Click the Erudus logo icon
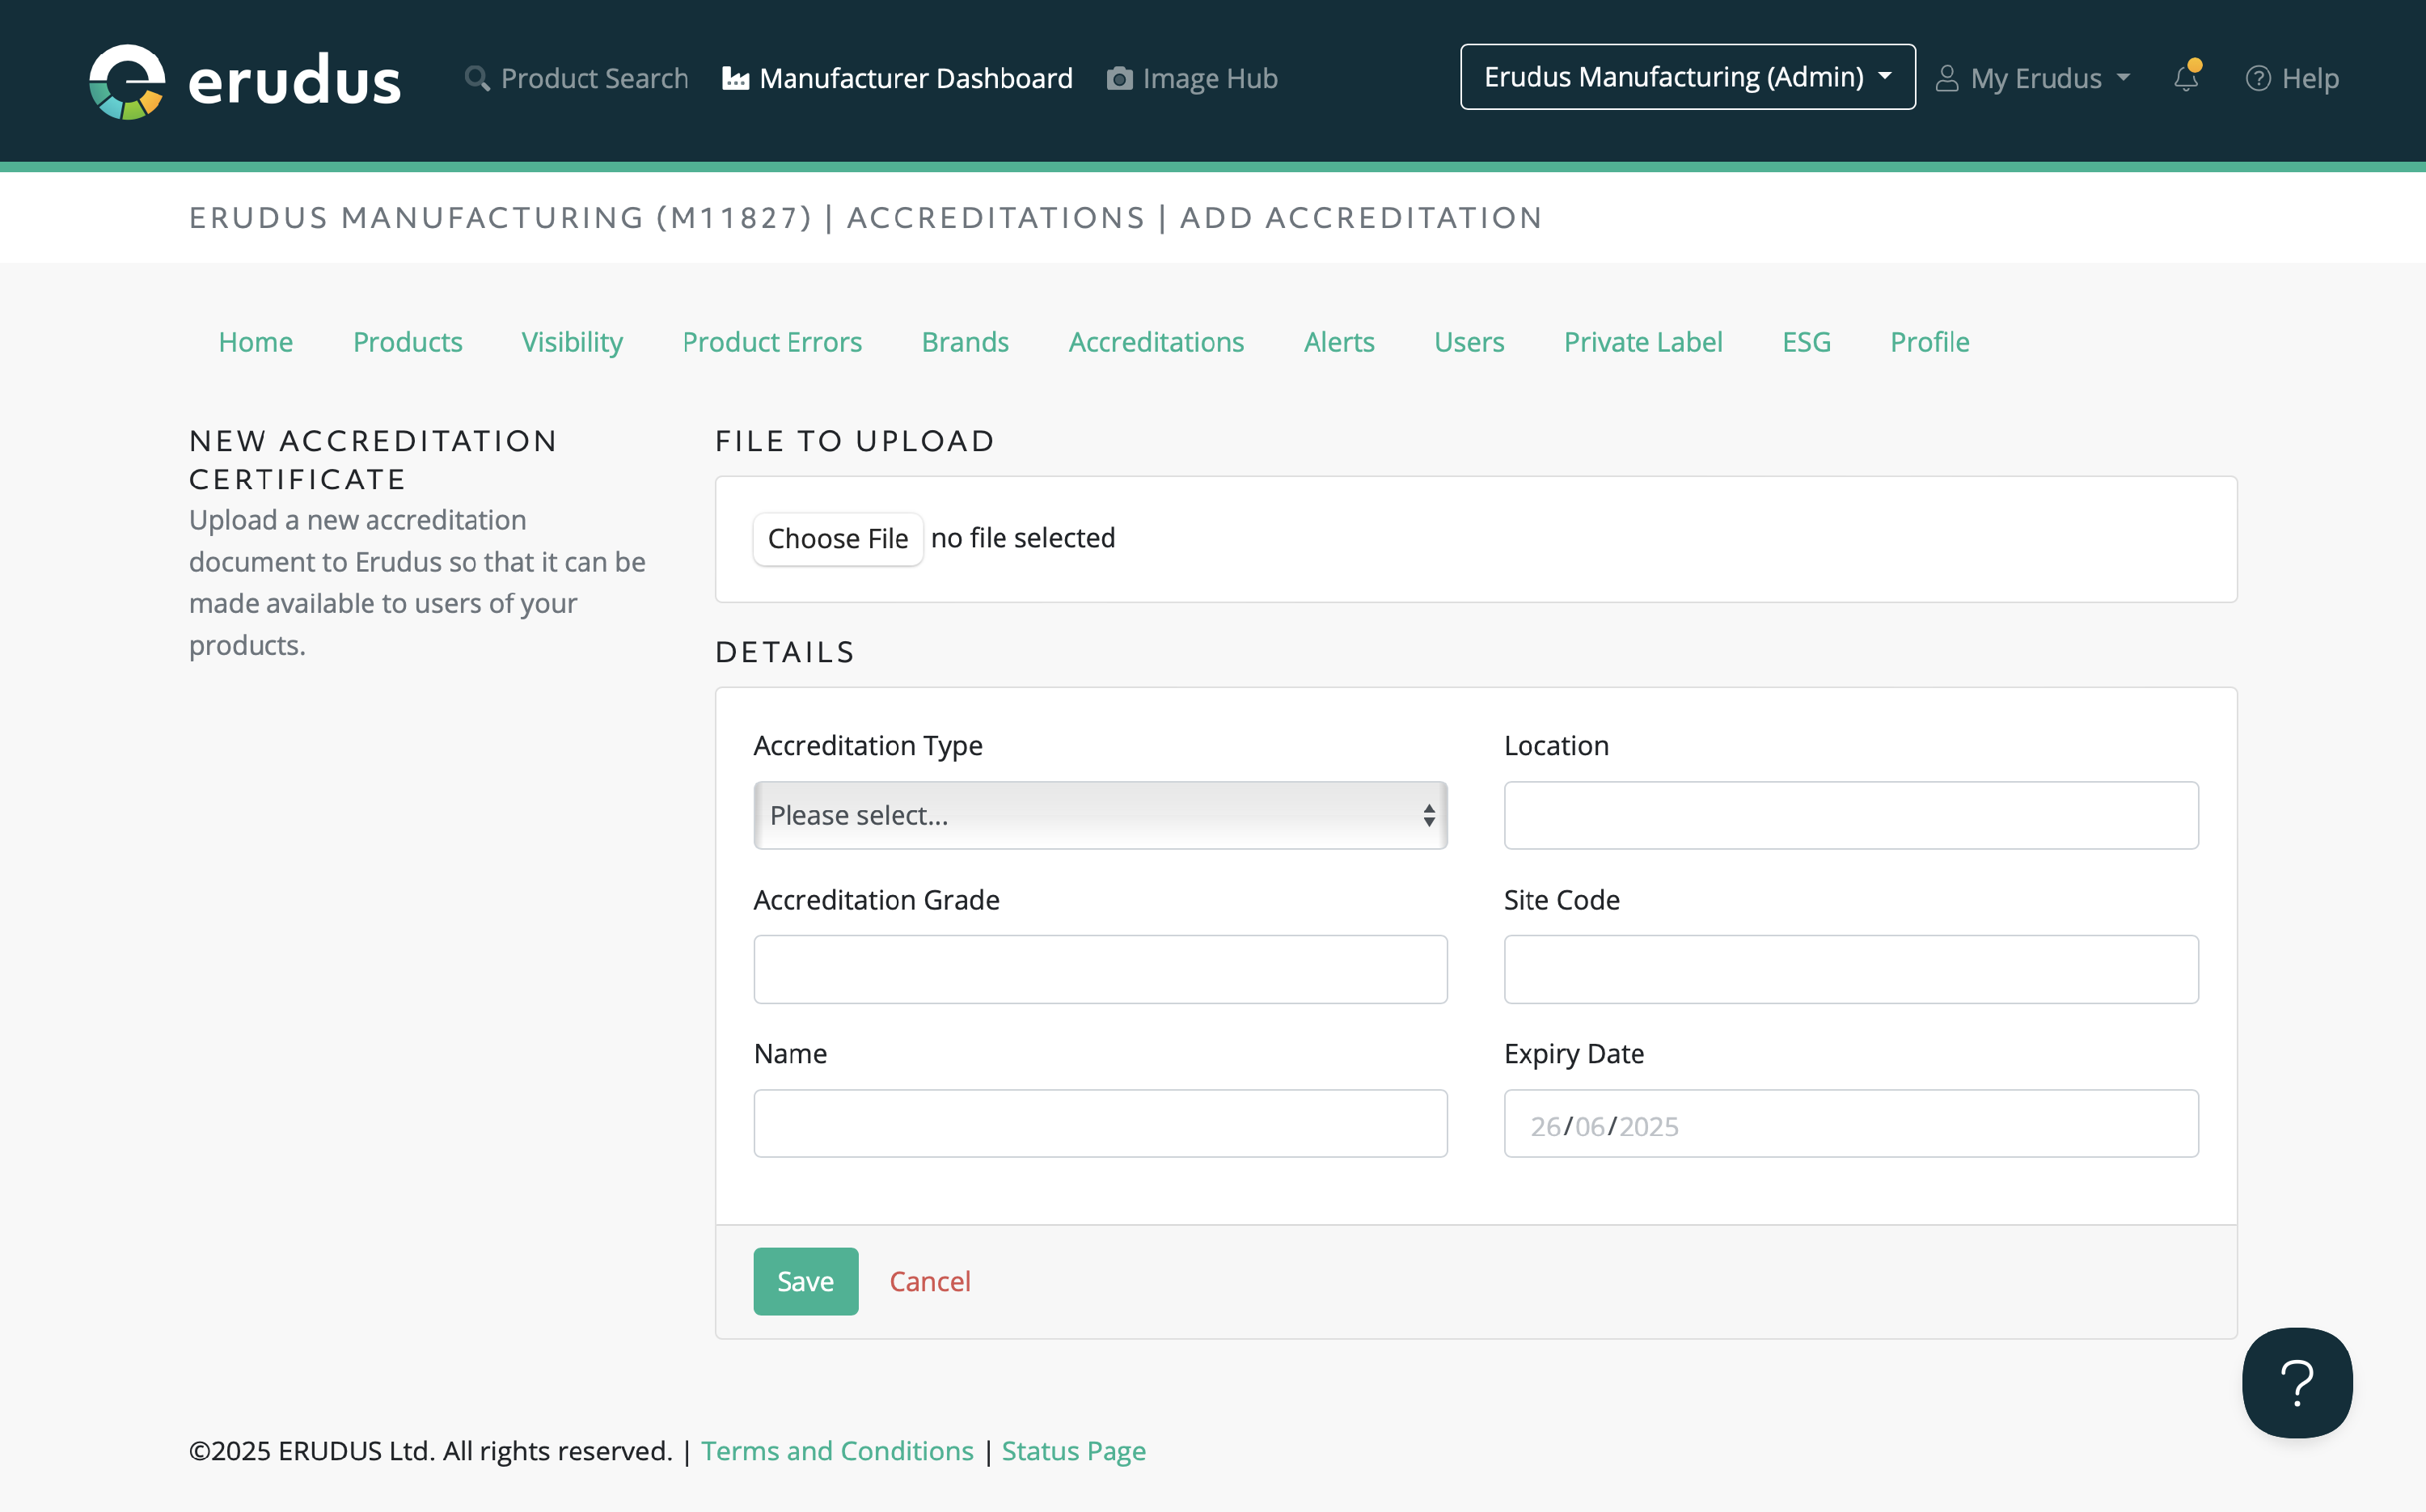Screen dimensions: 2426x1512 click(x=127, y=80)
